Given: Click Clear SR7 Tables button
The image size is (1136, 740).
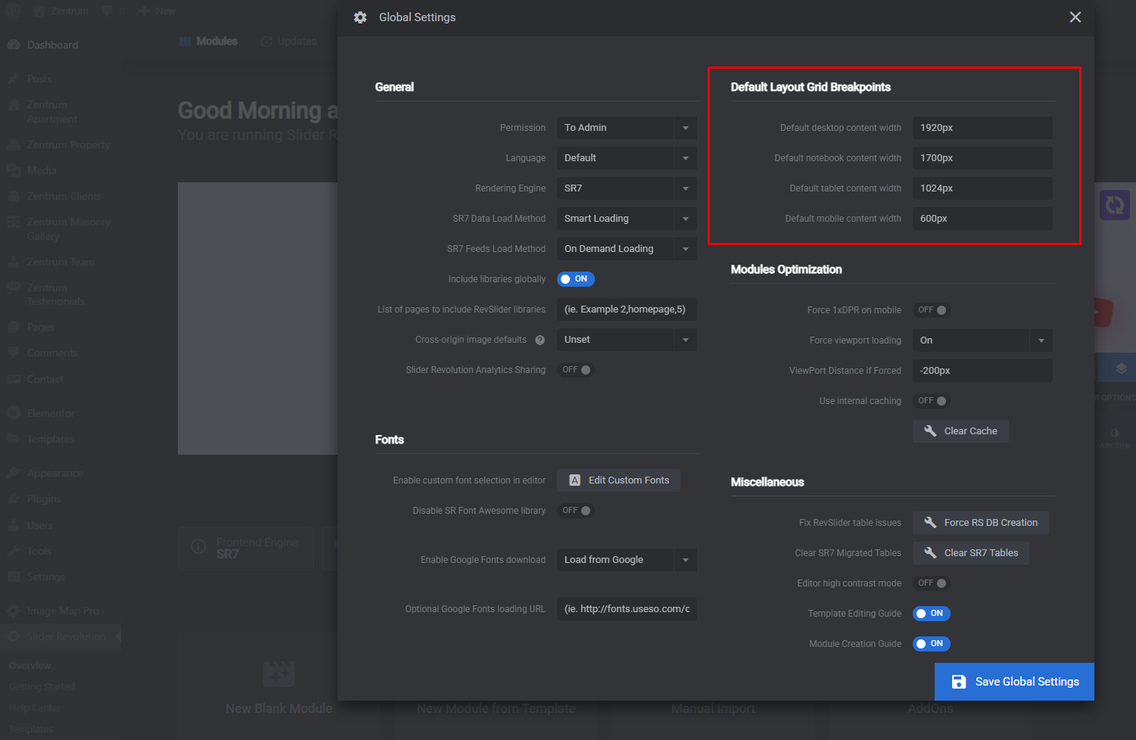Looking at the screenshot, I should tap(971, 553).
